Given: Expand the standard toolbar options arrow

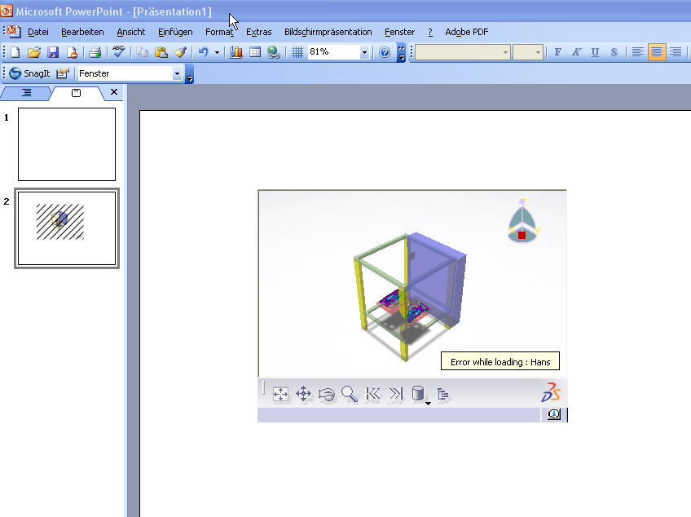Looking at the screenshot, I should 401,53.
